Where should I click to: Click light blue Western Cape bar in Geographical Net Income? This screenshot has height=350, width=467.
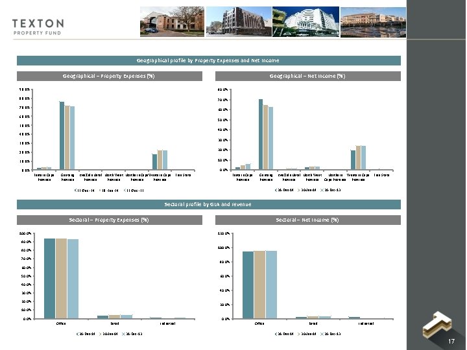363,157
